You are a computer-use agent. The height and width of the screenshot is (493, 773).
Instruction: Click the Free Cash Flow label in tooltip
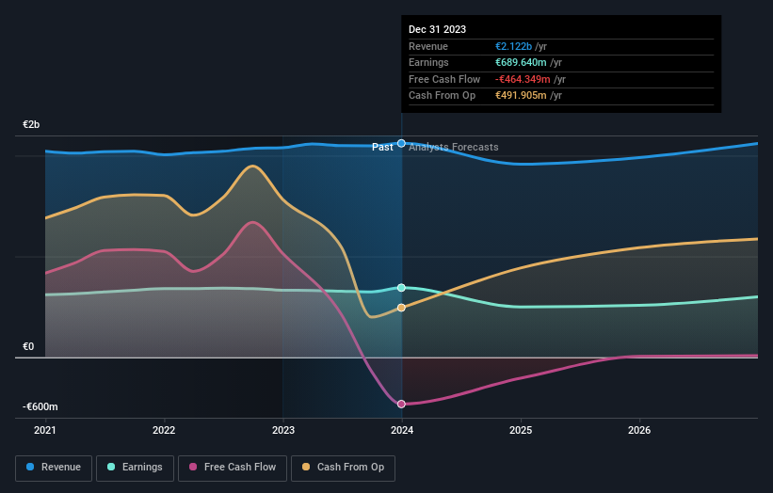point(444,79)
